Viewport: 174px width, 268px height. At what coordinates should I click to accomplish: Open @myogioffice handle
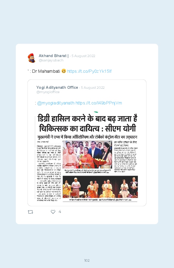coord(48,92)
